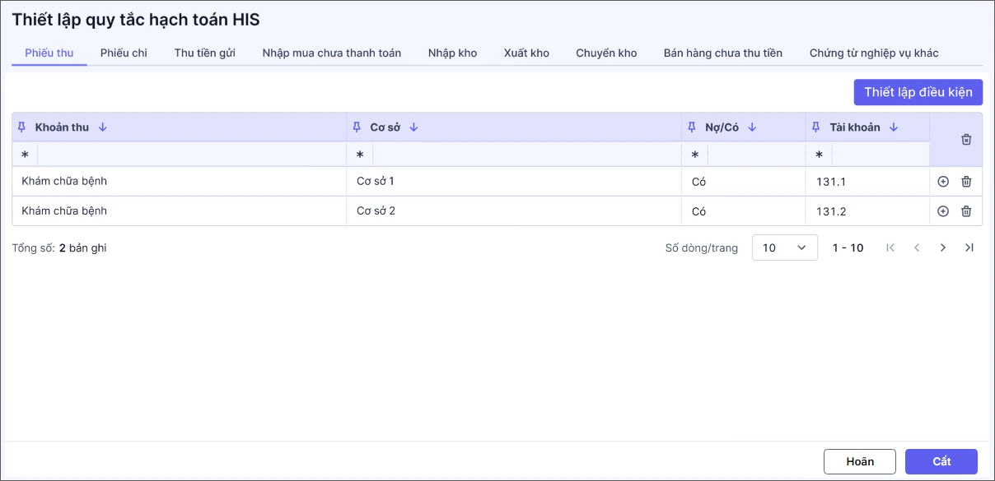Click the trash icon in the table header

(x=966, y=140)
